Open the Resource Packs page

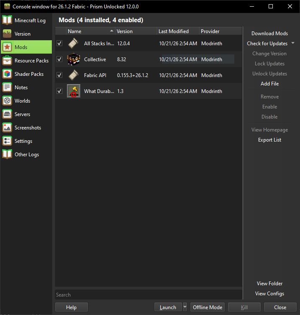pyautogui.click(x=26, y=60)
